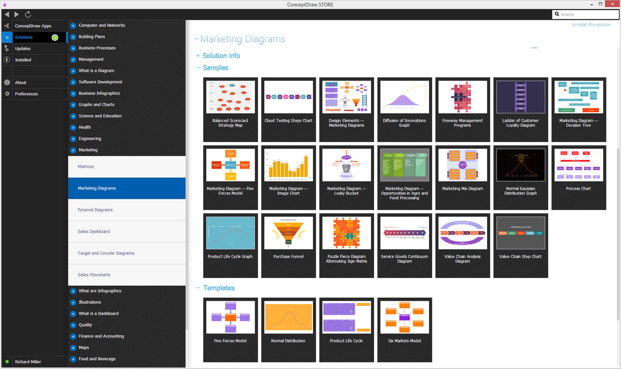621x369 pixels.
Task: Click the About info icon
Action: tap(7, 82)
